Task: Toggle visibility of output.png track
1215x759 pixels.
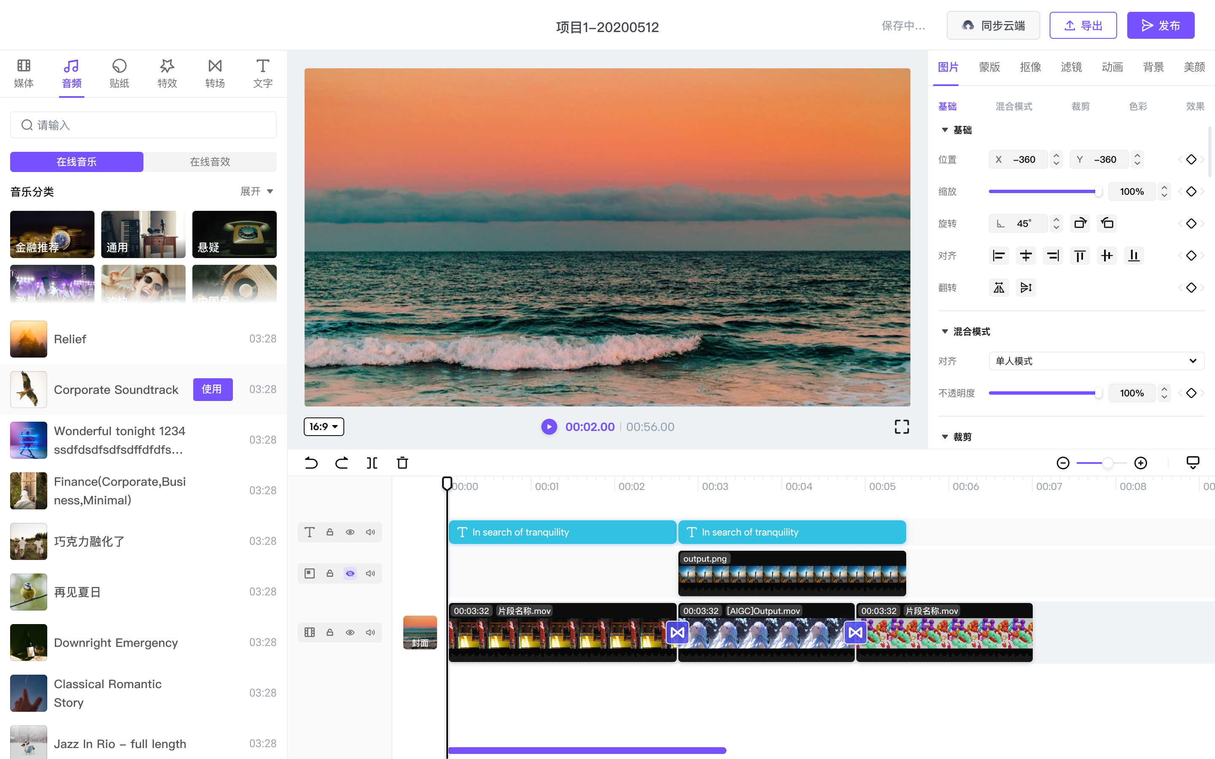Action: (350, 573)
